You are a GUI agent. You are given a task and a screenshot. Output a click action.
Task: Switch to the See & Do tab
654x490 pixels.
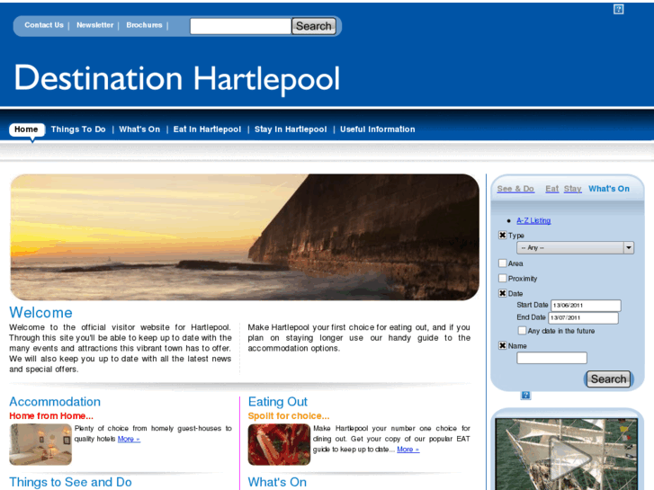click(515, 189)
